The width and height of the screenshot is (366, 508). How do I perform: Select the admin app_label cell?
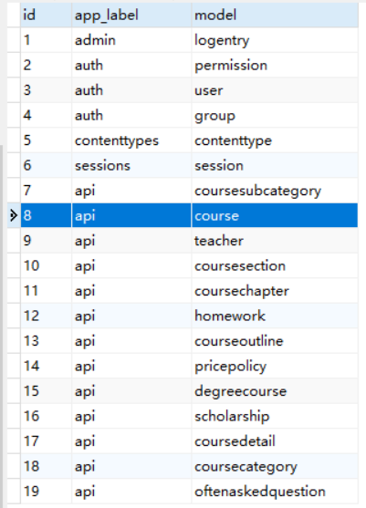pyautogui.click(x=131, y=40)
